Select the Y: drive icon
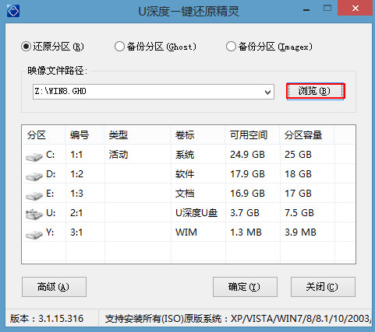Screen dimensions: 375x332 tap(34, 234)
